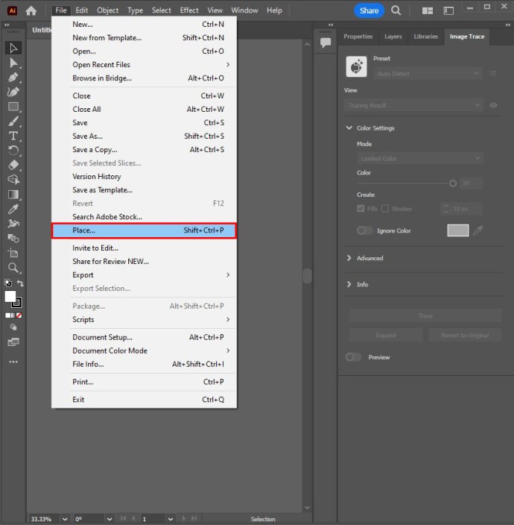
Task: Toggle the Ignore Color switch
Action: coord(364,230)
